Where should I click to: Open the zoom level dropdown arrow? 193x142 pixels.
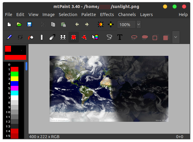[139, 24]
